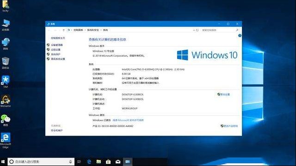
Task: Launch the TIM desktop shortcut
Action: (6, 82)
